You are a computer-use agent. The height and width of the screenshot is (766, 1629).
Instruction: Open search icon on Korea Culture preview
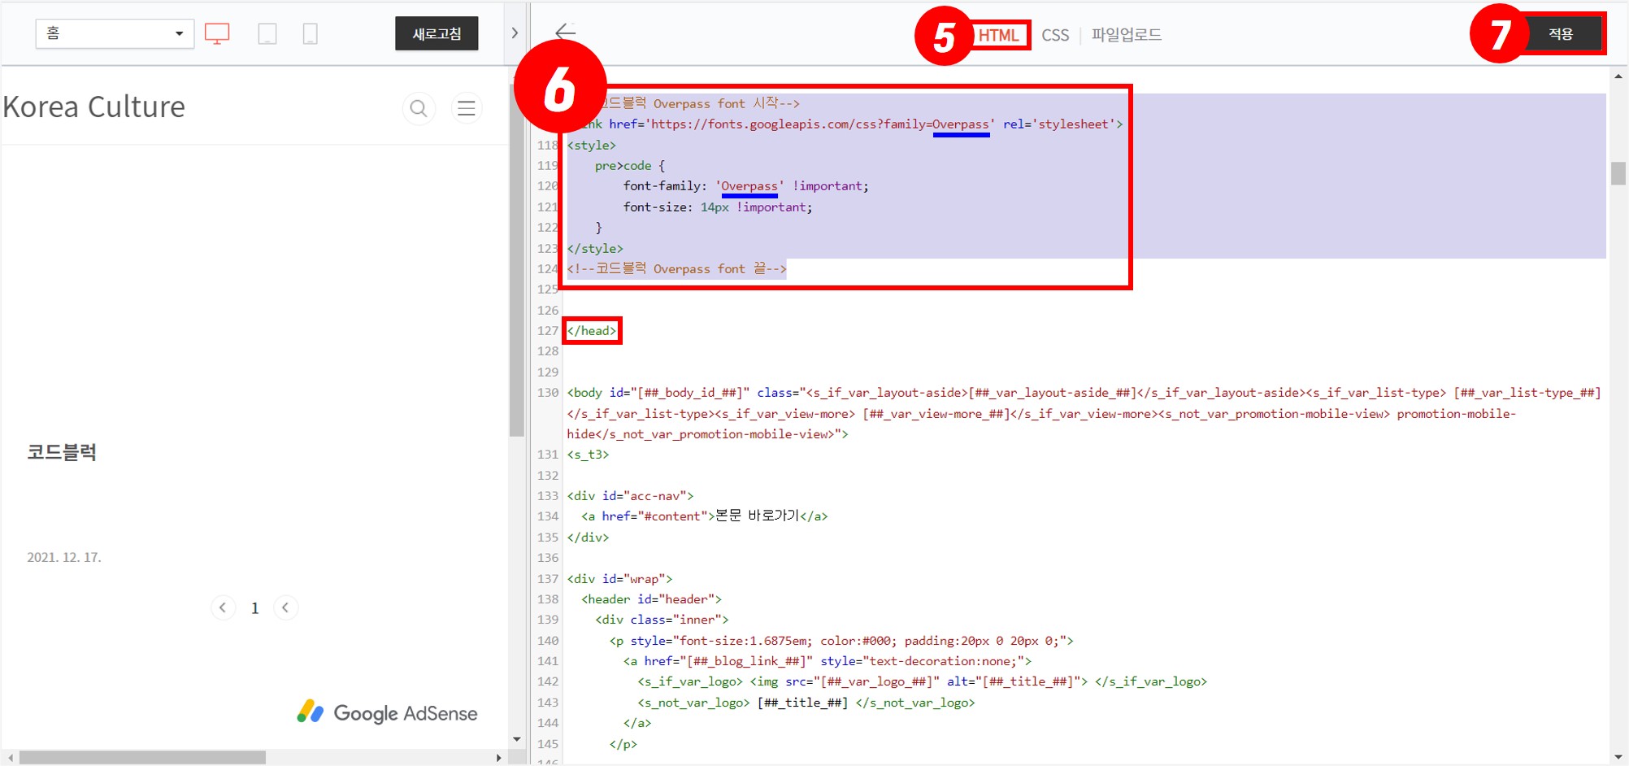pos(419,108)
